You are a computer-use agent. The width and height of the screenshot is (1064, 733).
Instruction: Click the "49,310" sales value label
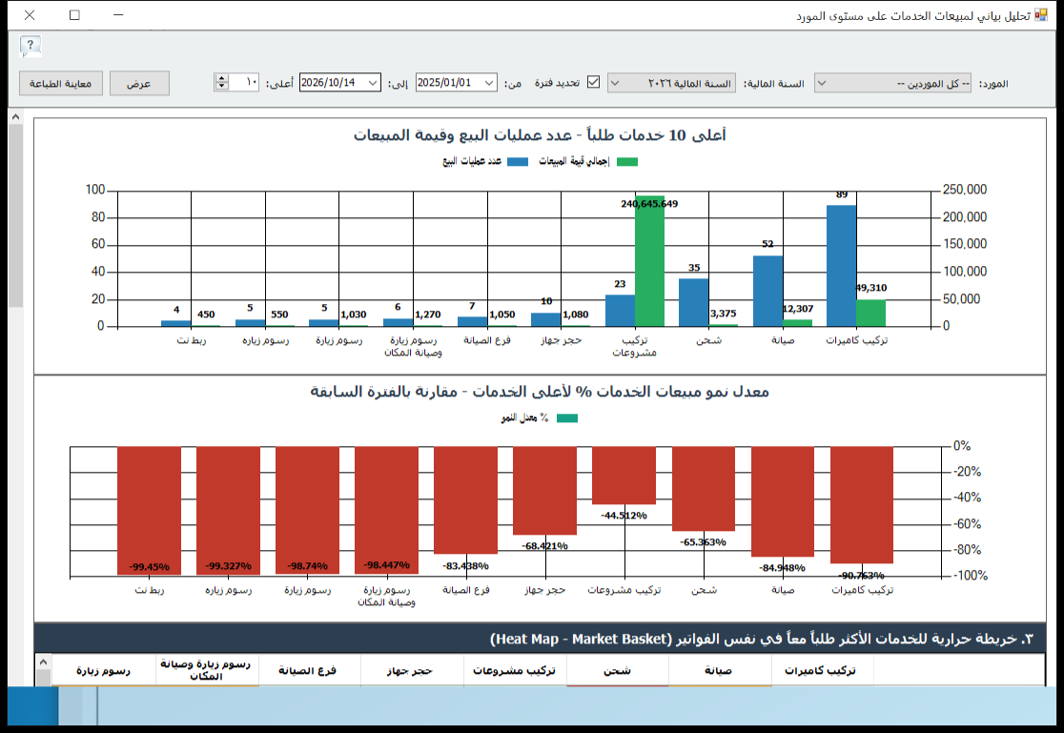[871, 288]
